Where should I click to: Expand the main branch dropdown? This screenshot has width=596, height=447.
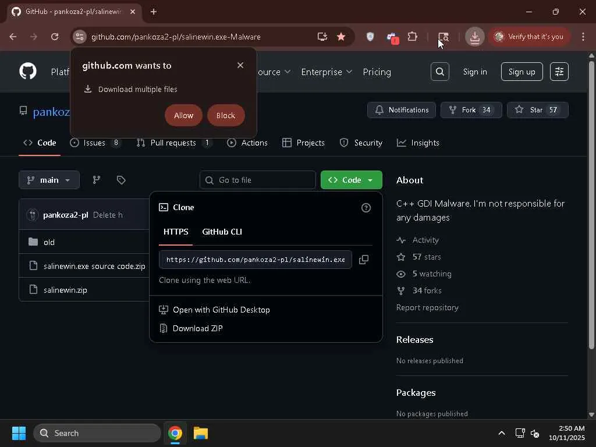point(49,180)
